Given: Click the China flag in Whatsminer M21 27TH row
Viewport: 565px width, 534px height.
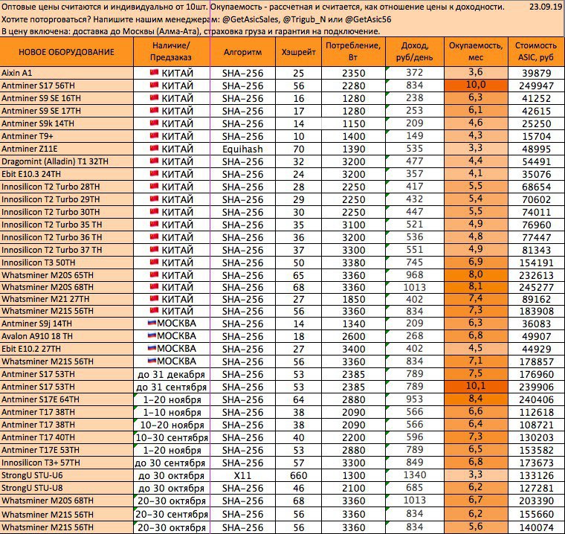Looking at the screenshot, I should click(154, 298).
